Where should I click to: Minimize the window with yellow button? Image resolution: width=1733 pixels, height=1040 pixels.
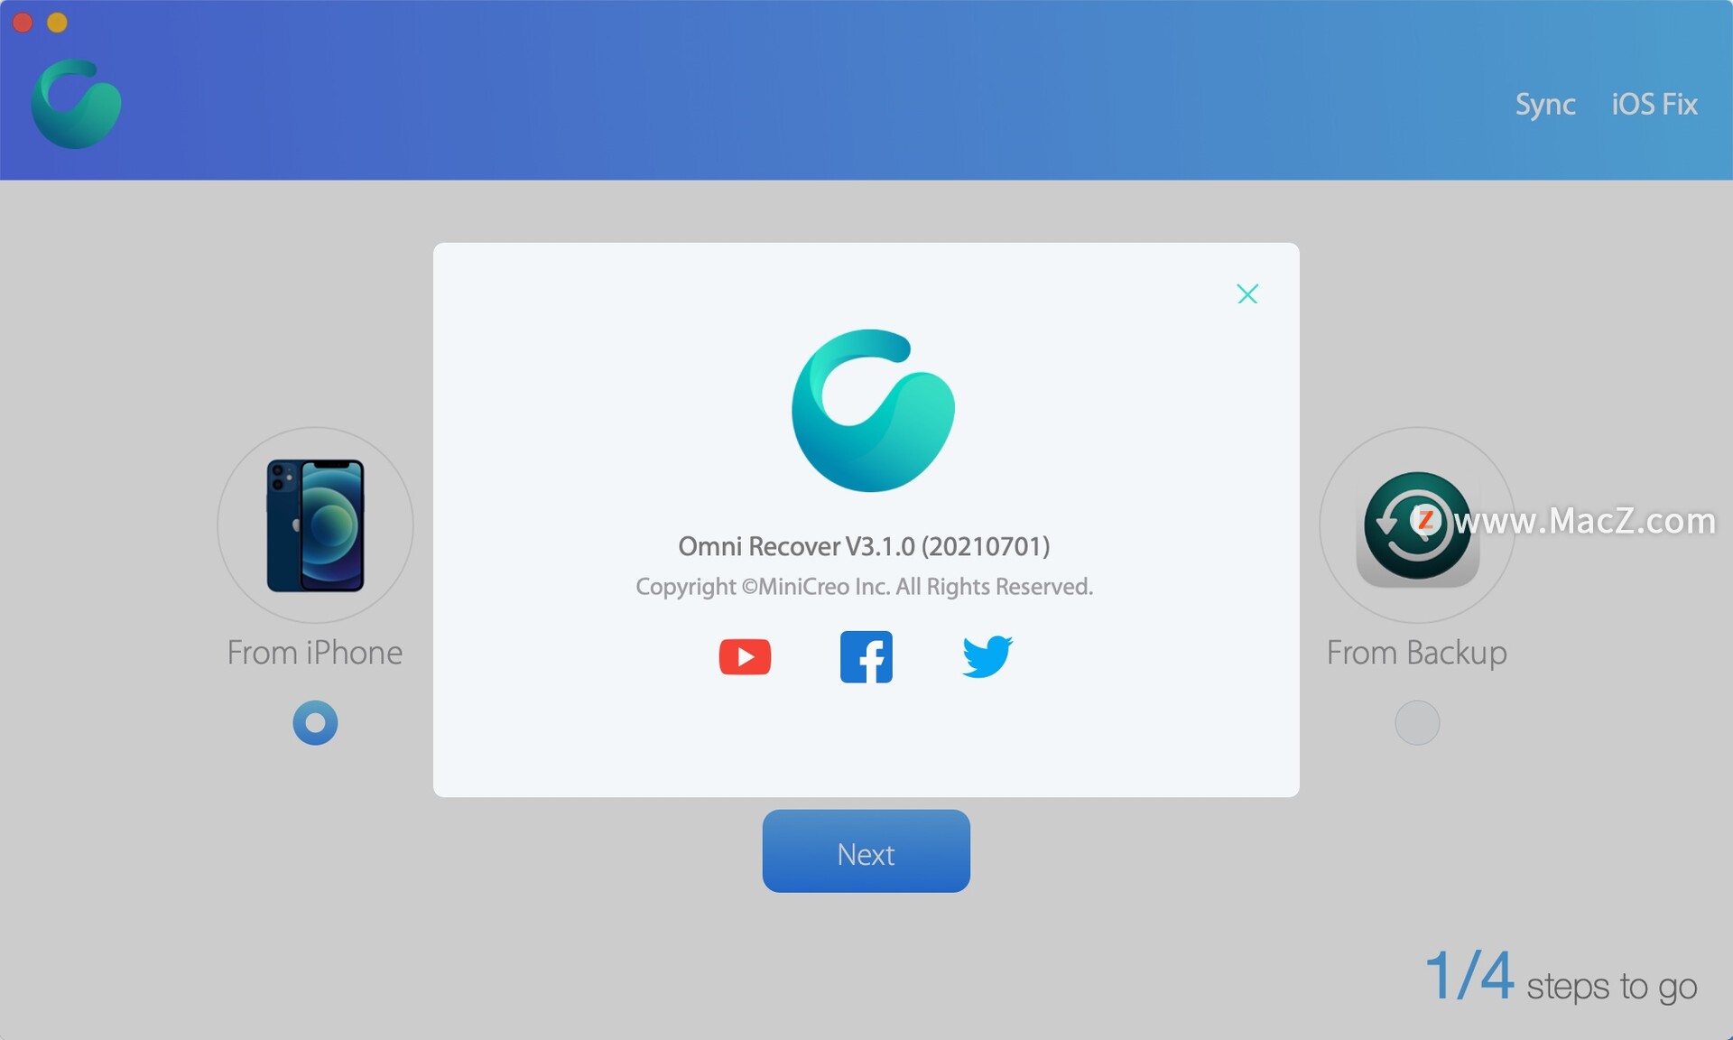tap(57, 22)
